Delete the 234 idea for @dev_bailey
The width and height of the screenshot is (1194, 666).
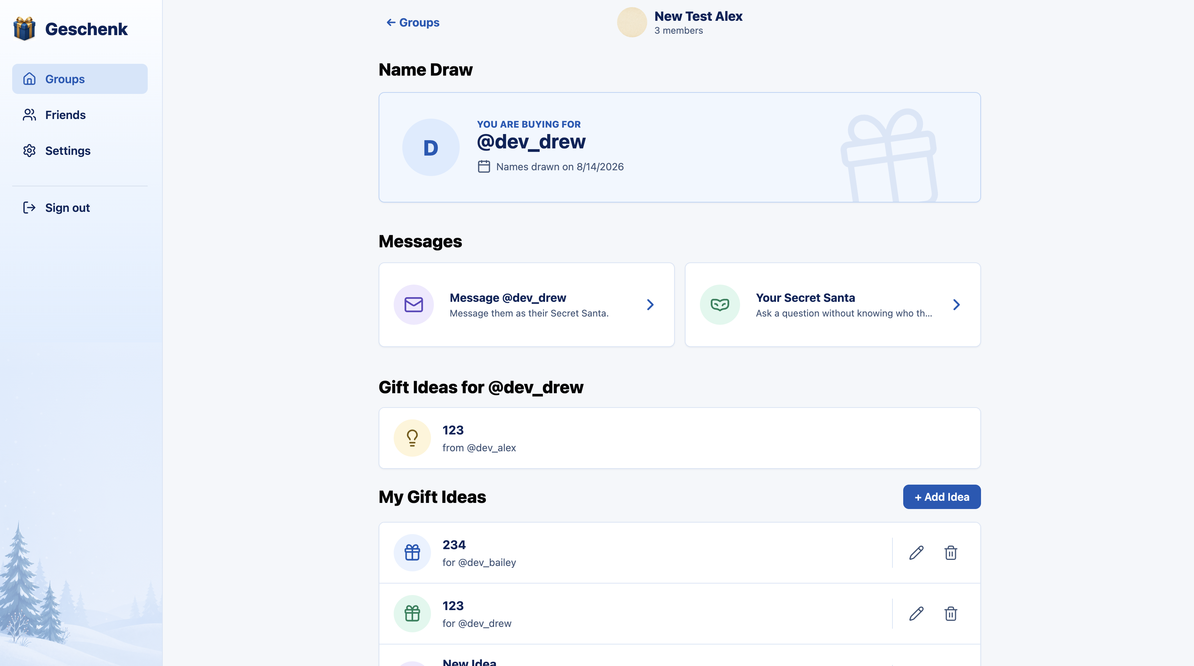[x=951, y=552]
